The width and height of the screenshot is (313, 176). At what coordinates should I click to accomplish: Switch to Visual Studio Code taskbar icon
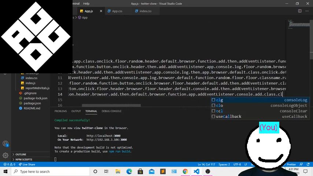click(196, 171)
